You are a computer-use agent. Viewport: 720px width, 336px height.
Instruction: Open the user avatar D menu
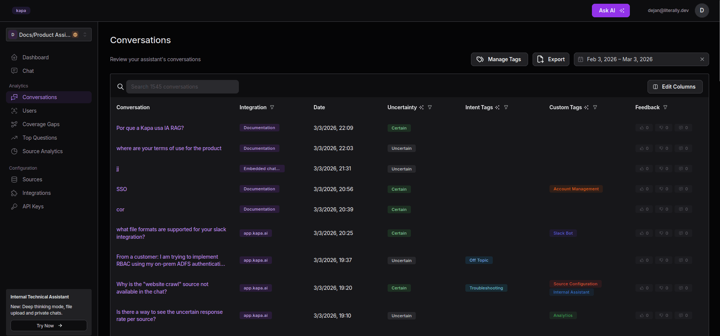tap(702, 11)
